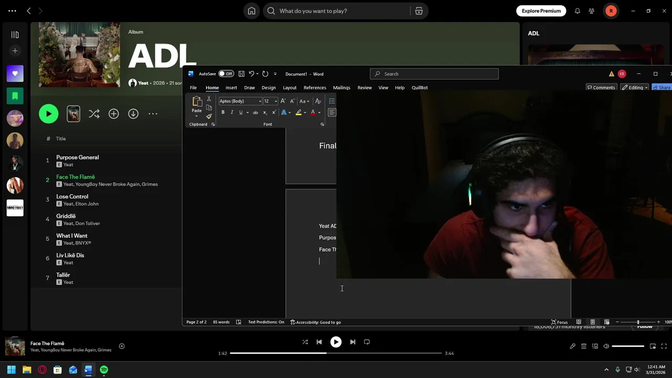Open the Aptos (Body) font dropdown
Viewport: 672px width, 378px height.
(260, 101)
